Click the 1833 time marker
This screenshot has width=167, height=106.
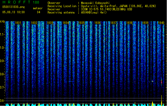pyautogui.click(x=50, y=23)
